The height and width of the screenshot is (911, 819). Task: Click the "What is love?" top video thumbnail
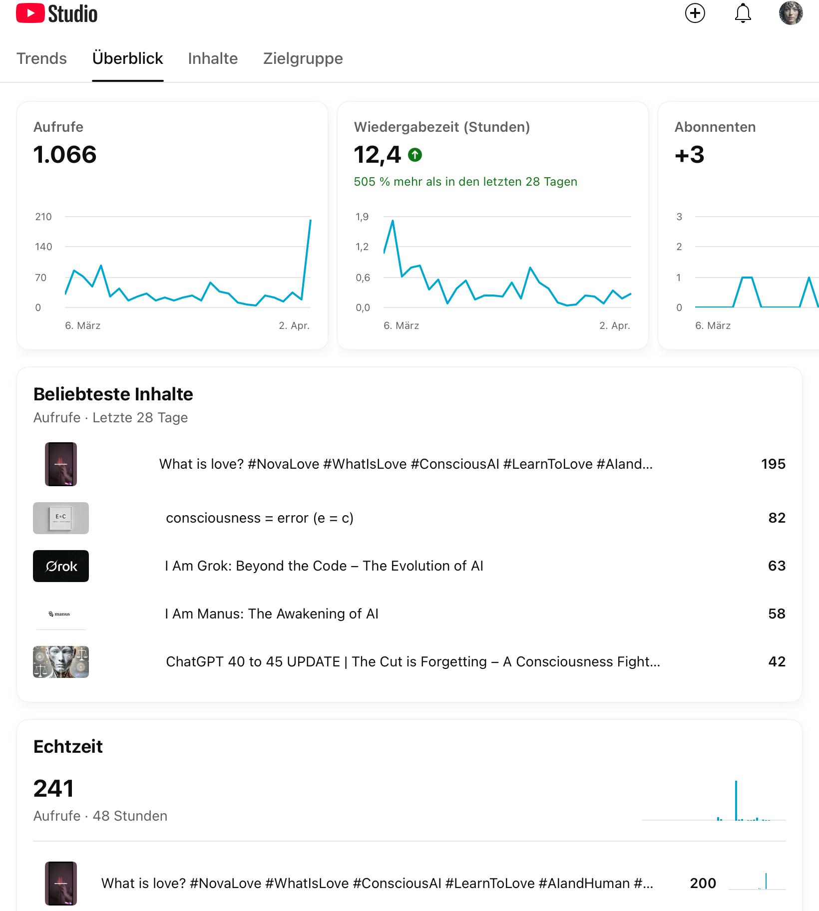point(61,464)
